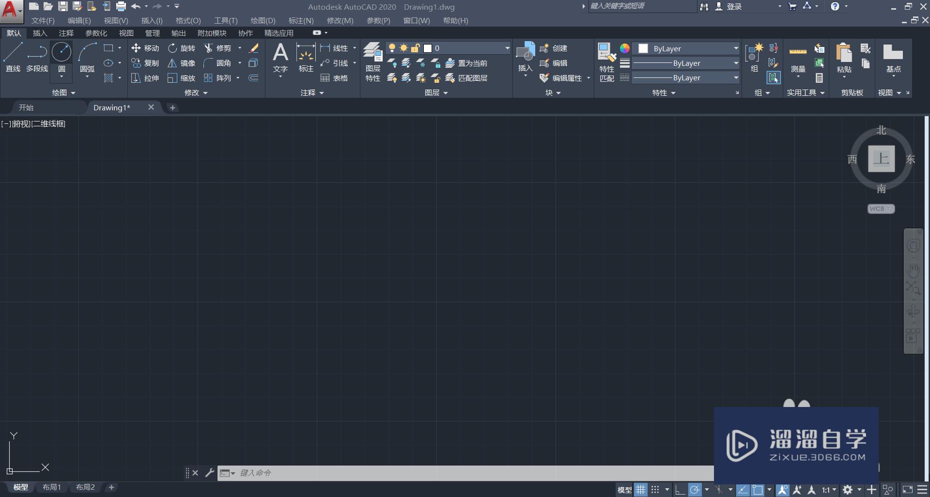
Task: Switch to the 参数化 ribbon tab
Action: [96, 33]
